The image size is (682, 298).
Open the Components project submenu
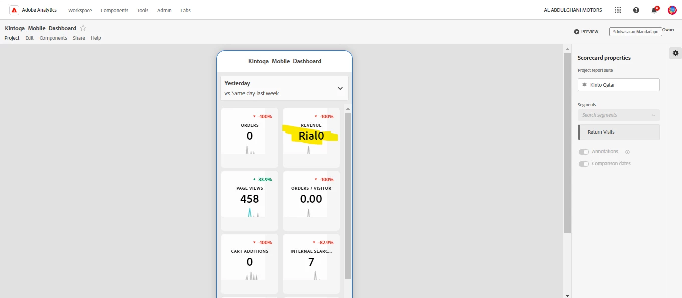tap(53, 38)
